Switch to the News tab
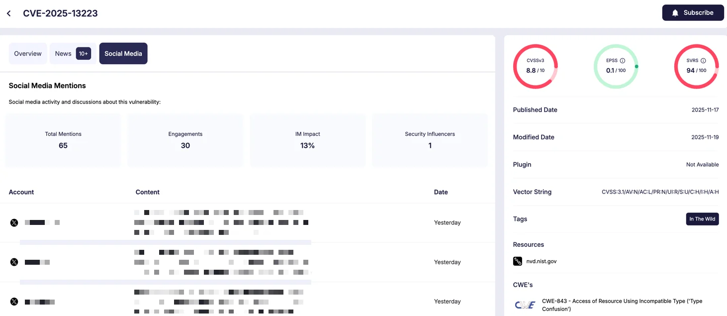727x316 pixels. (73, 54)
